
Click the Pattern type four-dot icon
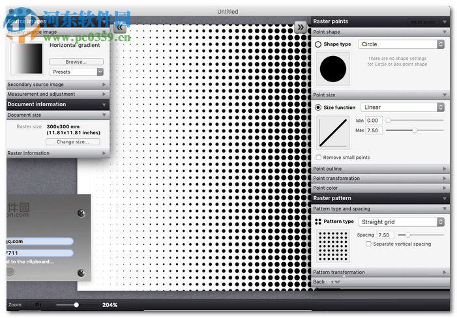(x=318, y=222)
